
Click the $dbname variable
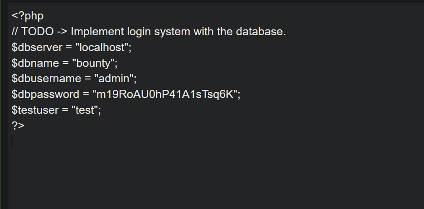35,63
